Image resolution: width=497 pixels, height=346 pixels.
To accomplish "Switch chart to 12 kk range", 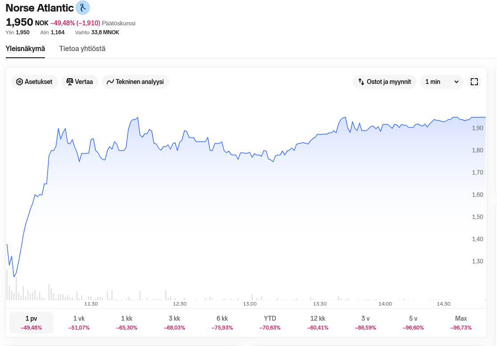I will (318, 322).
